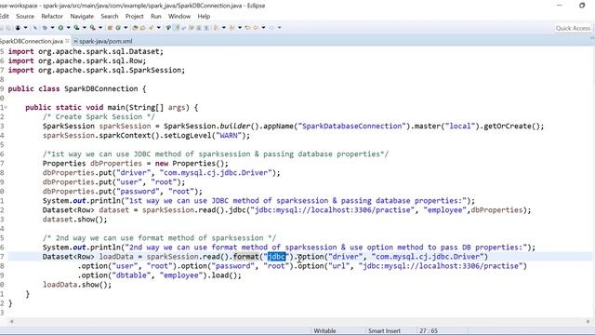Open the Search menu
The image size is (595, 335).
pyautogui.click(x=110, y=17)
